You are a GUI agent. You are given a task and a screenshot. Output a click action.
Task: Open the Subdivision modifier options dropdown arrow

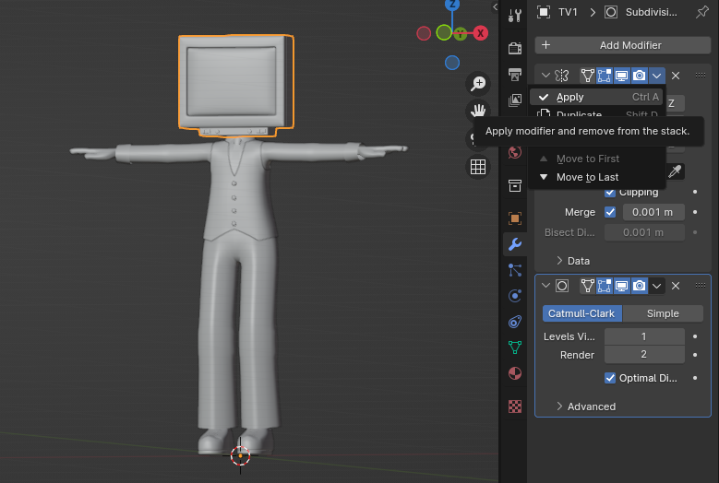point(656,286)
